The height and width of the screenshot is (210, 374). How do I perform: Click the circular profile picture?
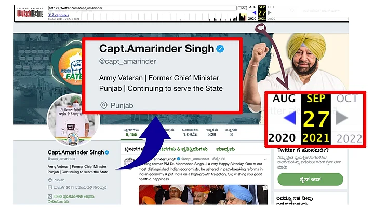pyautogui.click(x=73, y=120)
